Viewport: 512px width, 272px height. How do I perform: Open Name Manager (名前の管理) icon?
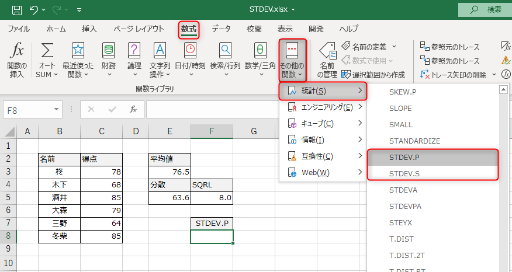pyautogui.click(x=328, y=51)
